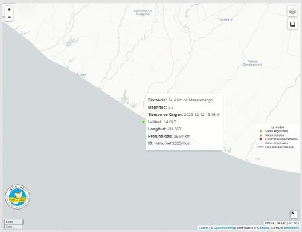Click the red Cabecera departamental legend square
The height and width of the screenshot is (232, 302).
pos(260,139)
